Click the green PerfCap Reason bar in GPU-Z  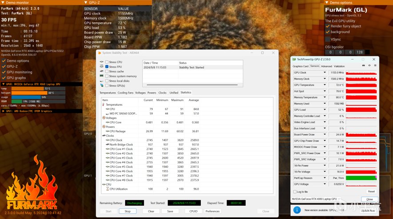point(361,178)
